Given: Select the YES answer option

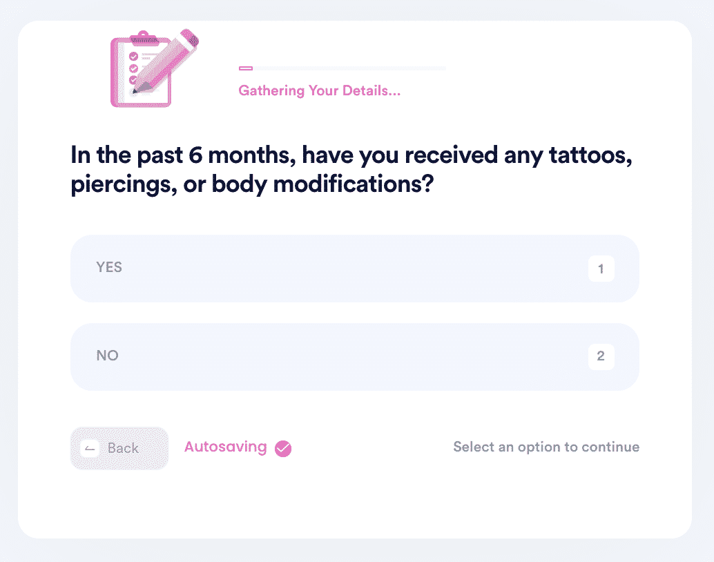Looking at the screenshot, I should (x=355, y=269).
